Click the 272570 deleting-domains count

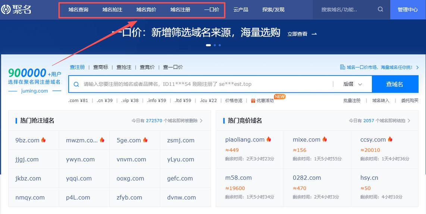point(154,121)
